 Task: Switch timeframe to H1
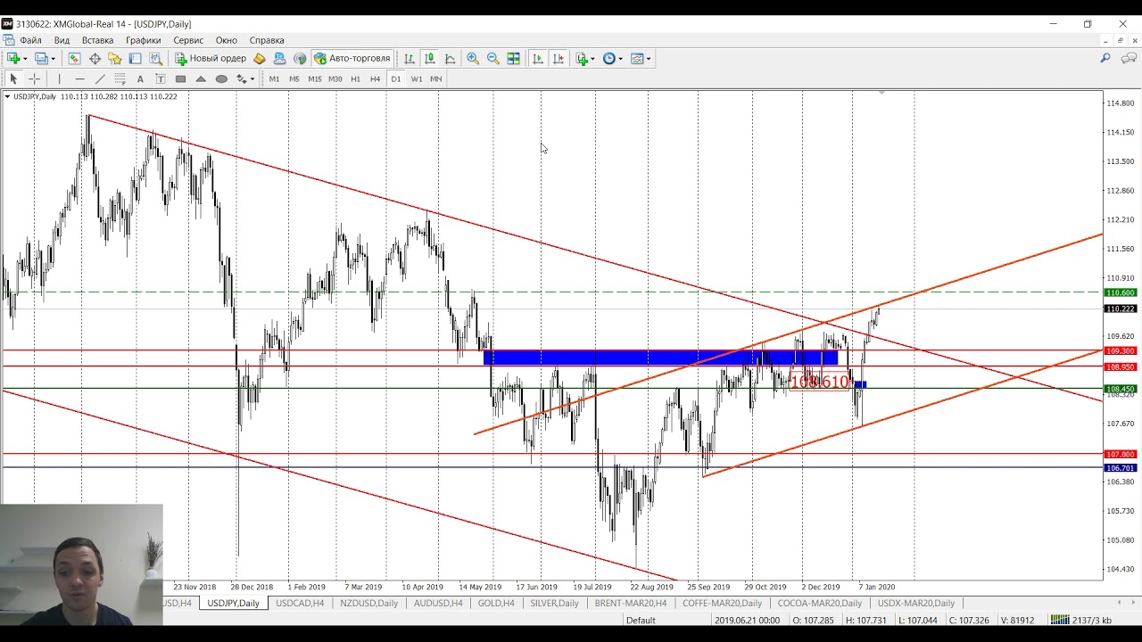pyautogui.click(x=355, y=78)
